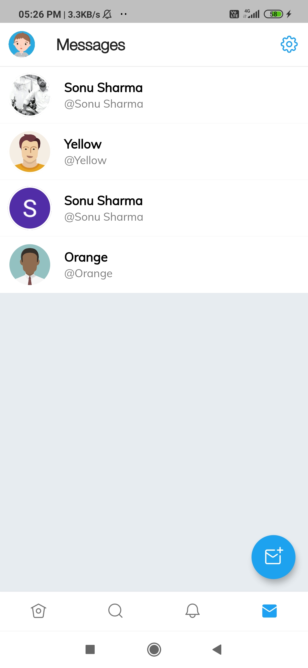Open the Notifications bell tab
This screenshot has height=668, width=308.
click(193, 611)
